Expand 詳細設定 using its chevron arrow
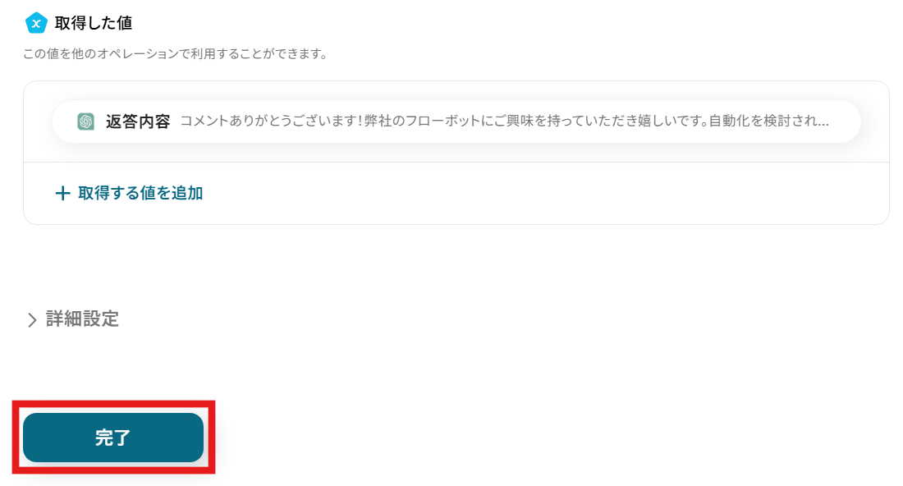The image size is (903, 486). click(x=32, y=319)
